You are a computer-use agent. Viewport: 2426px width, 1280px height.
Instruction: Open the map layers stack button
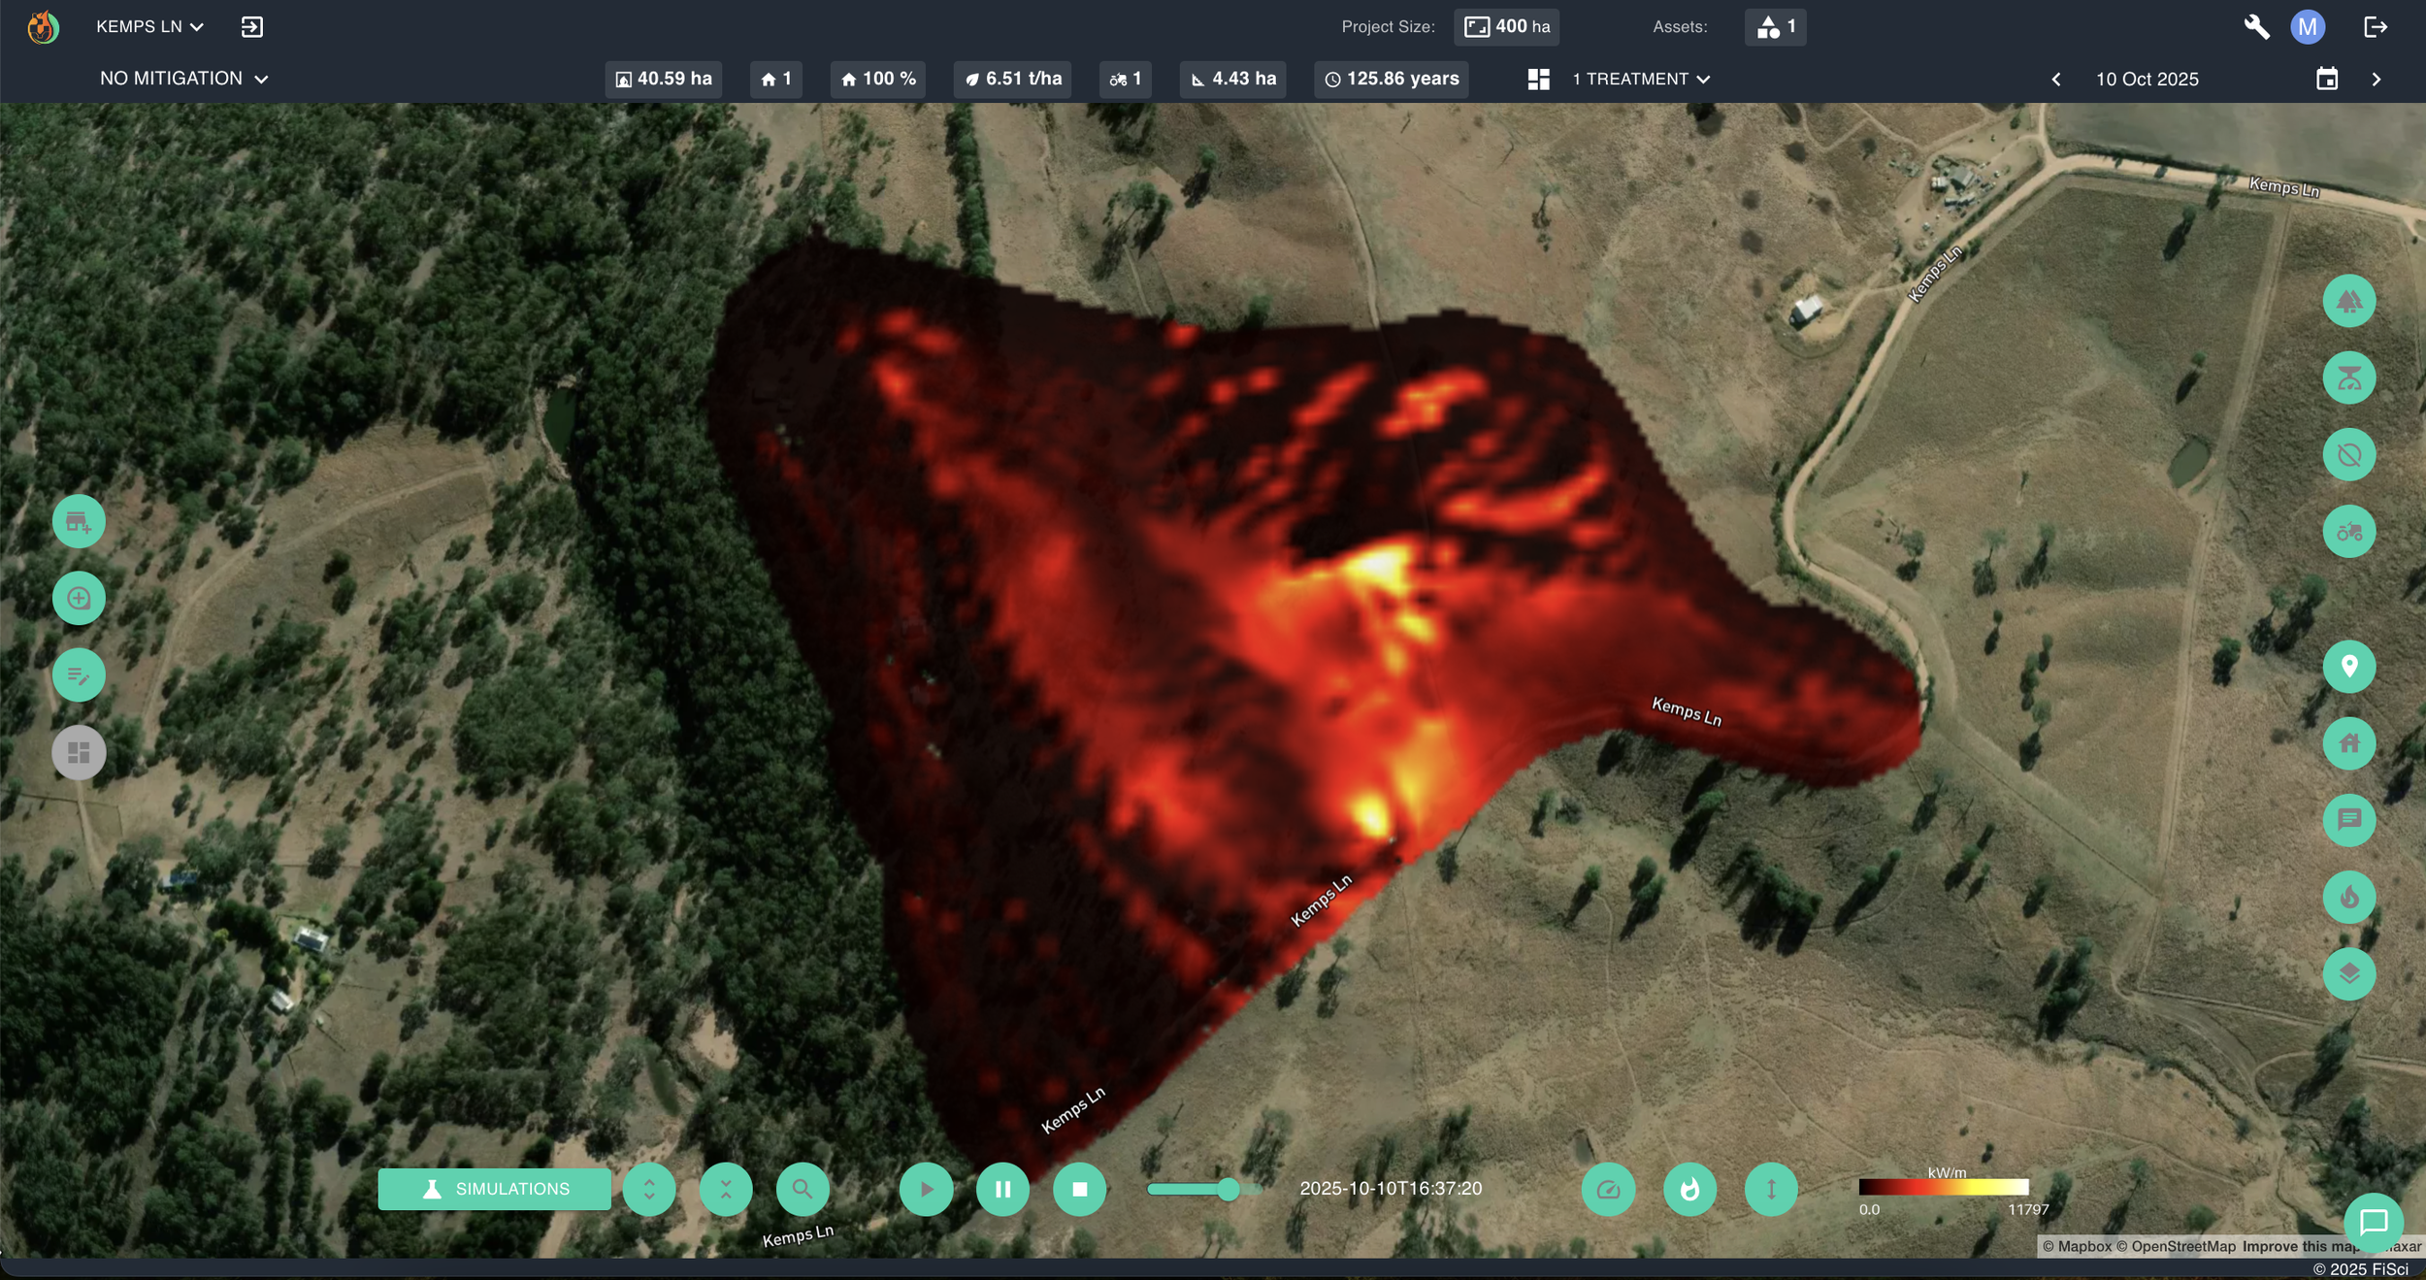(2348, 973)
